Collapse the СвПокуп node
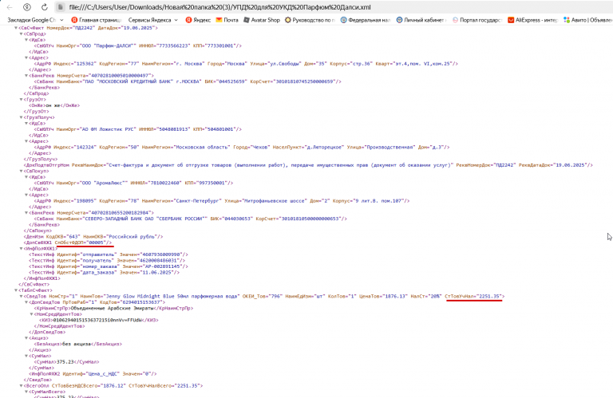The image size is (613, 398). click(x=21, y=171)
